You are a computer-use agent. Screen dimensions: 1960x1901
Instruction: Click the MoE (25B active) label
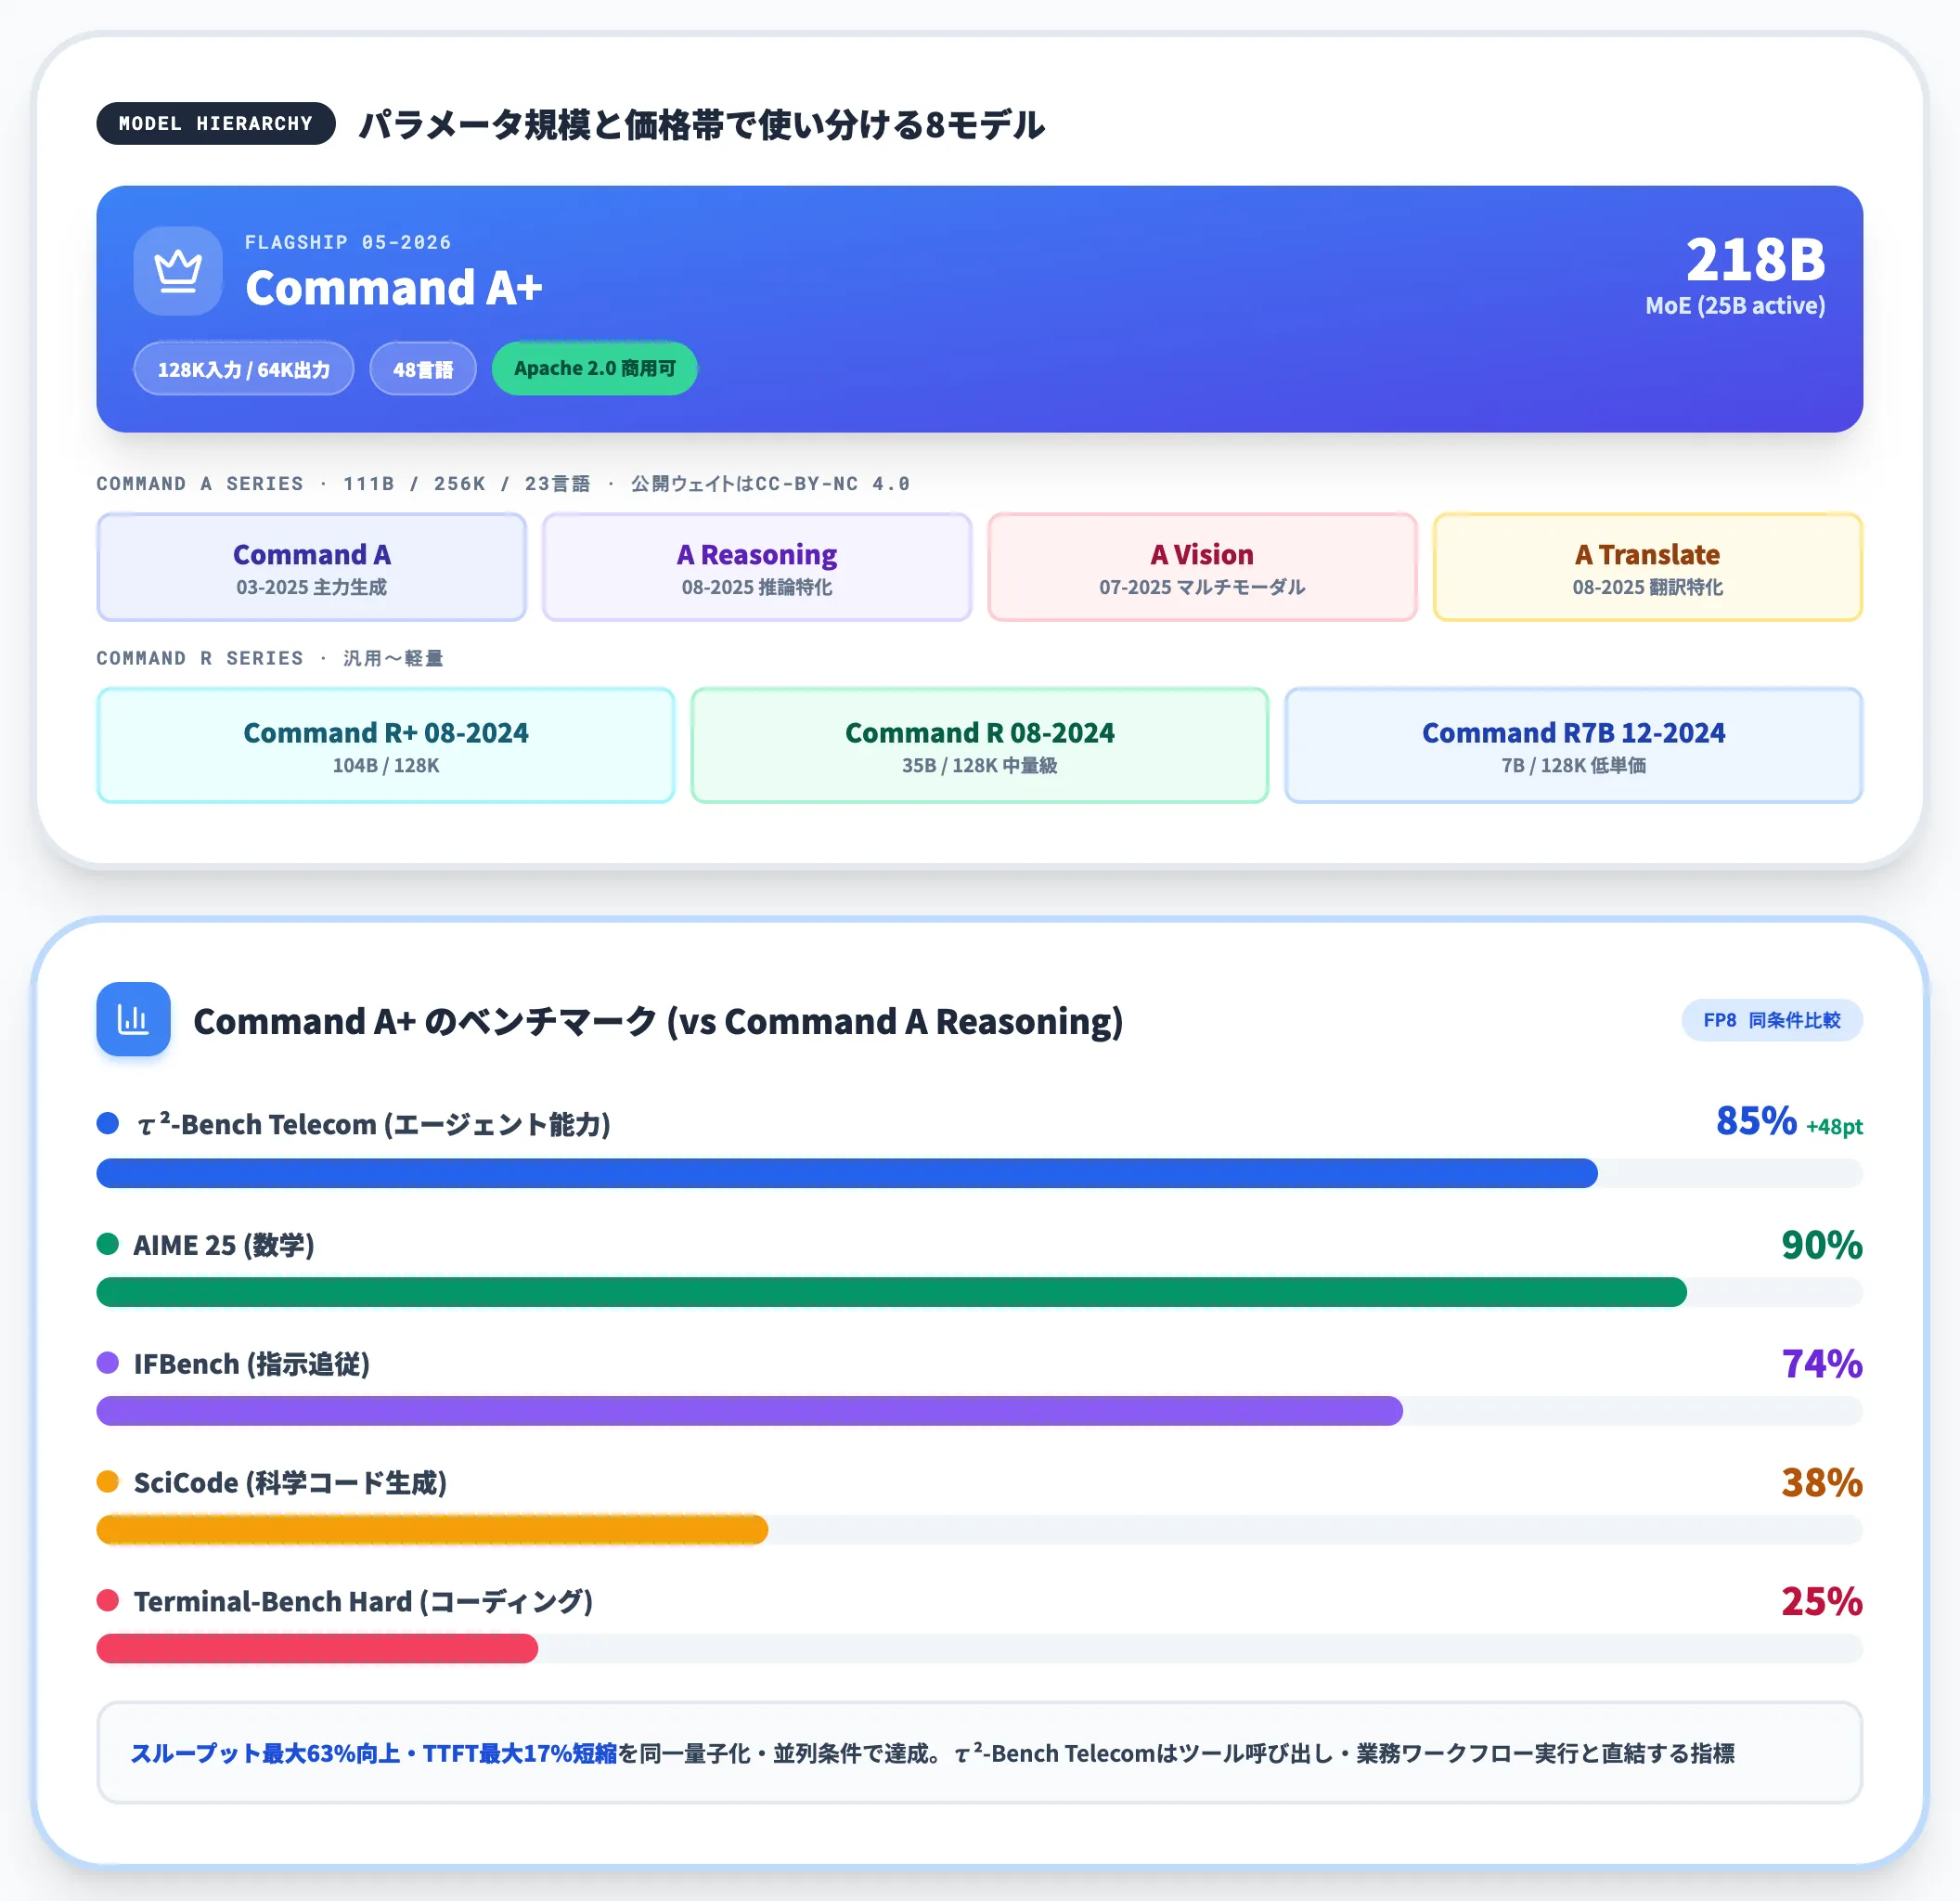[x=1735, y=306]
